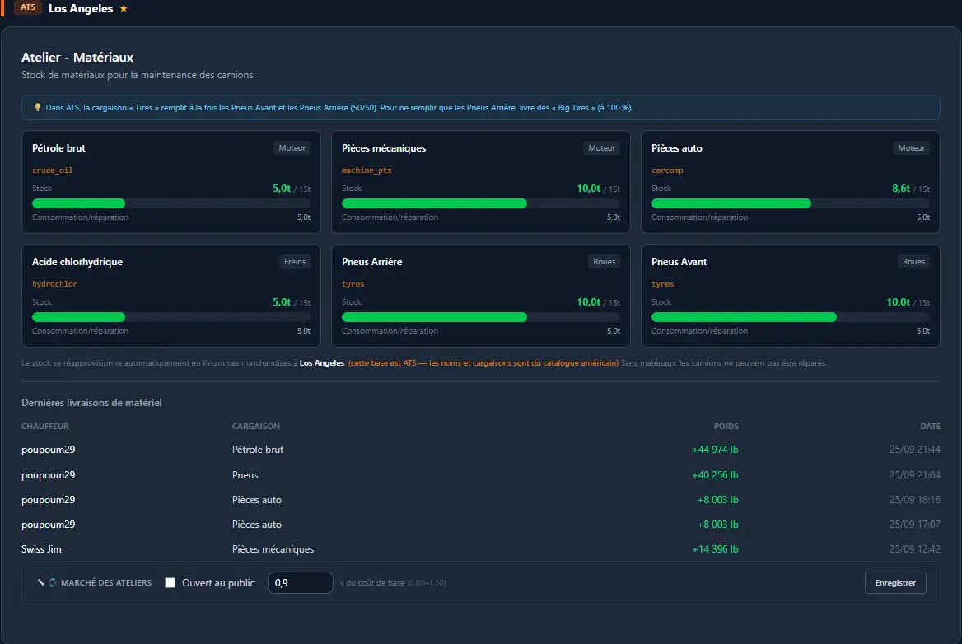Click the Freins tag on Acide chlorhydrique card
Image resolution: width=962 pixels, height=644 pixels.
click(x=295, y=261)
